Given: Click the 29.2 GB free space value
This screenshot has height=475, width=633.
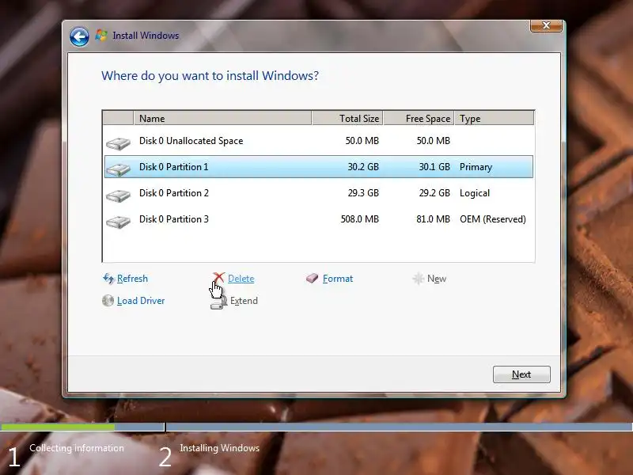Looking at the screenshot, I should point(434,193).
